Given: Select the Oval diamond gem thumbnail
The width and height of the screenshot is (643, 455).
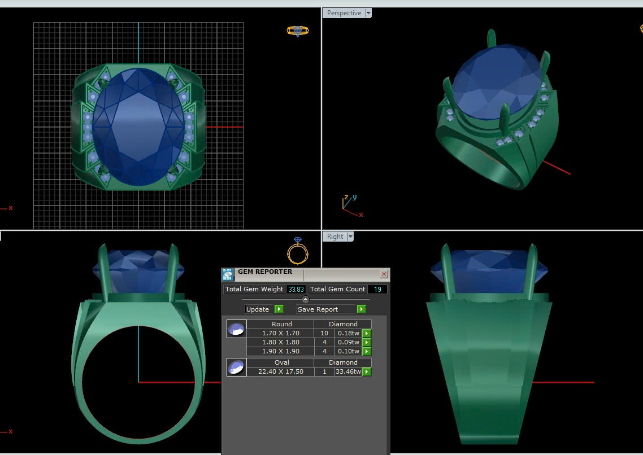Looking at the screenshot, I should point(236,367).
